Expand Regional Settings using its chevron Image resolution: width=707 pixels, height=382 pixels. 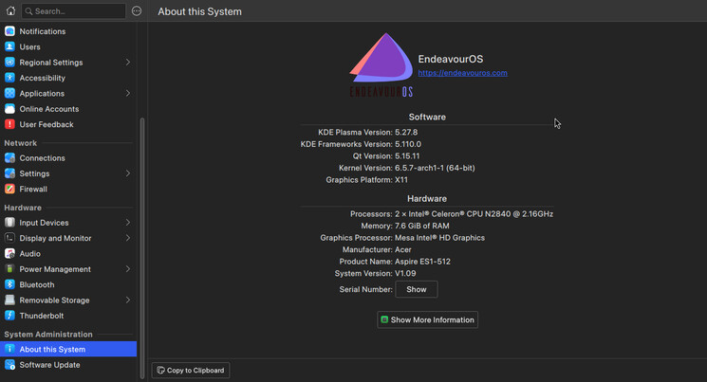tap(128, 63)
